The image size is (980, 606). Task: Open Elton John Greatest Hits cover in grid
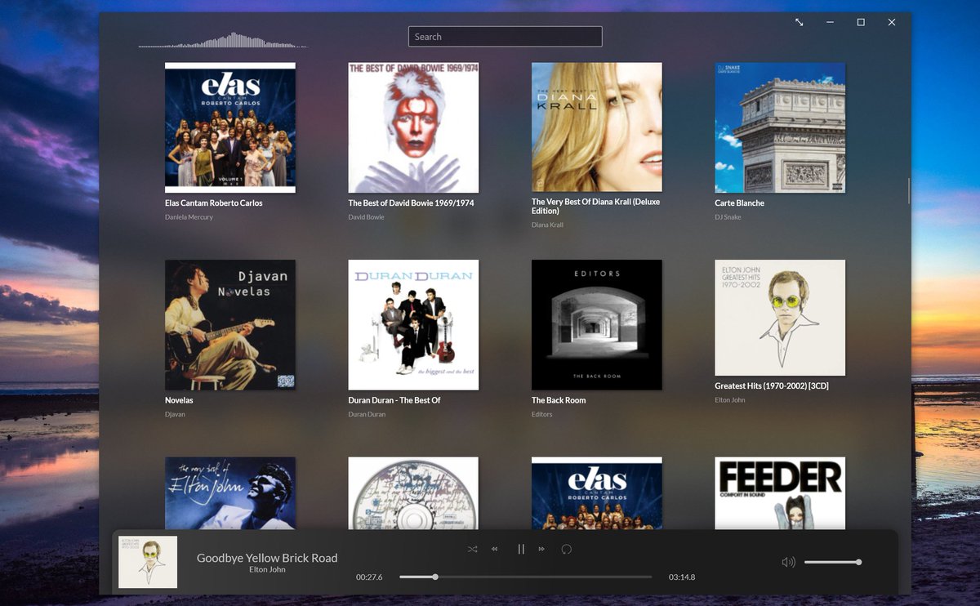click(780, 318)
